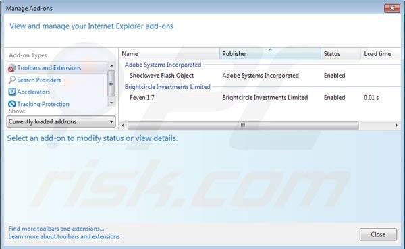
Task: Click the Tracking Protection icon
Action: (12, 104)
